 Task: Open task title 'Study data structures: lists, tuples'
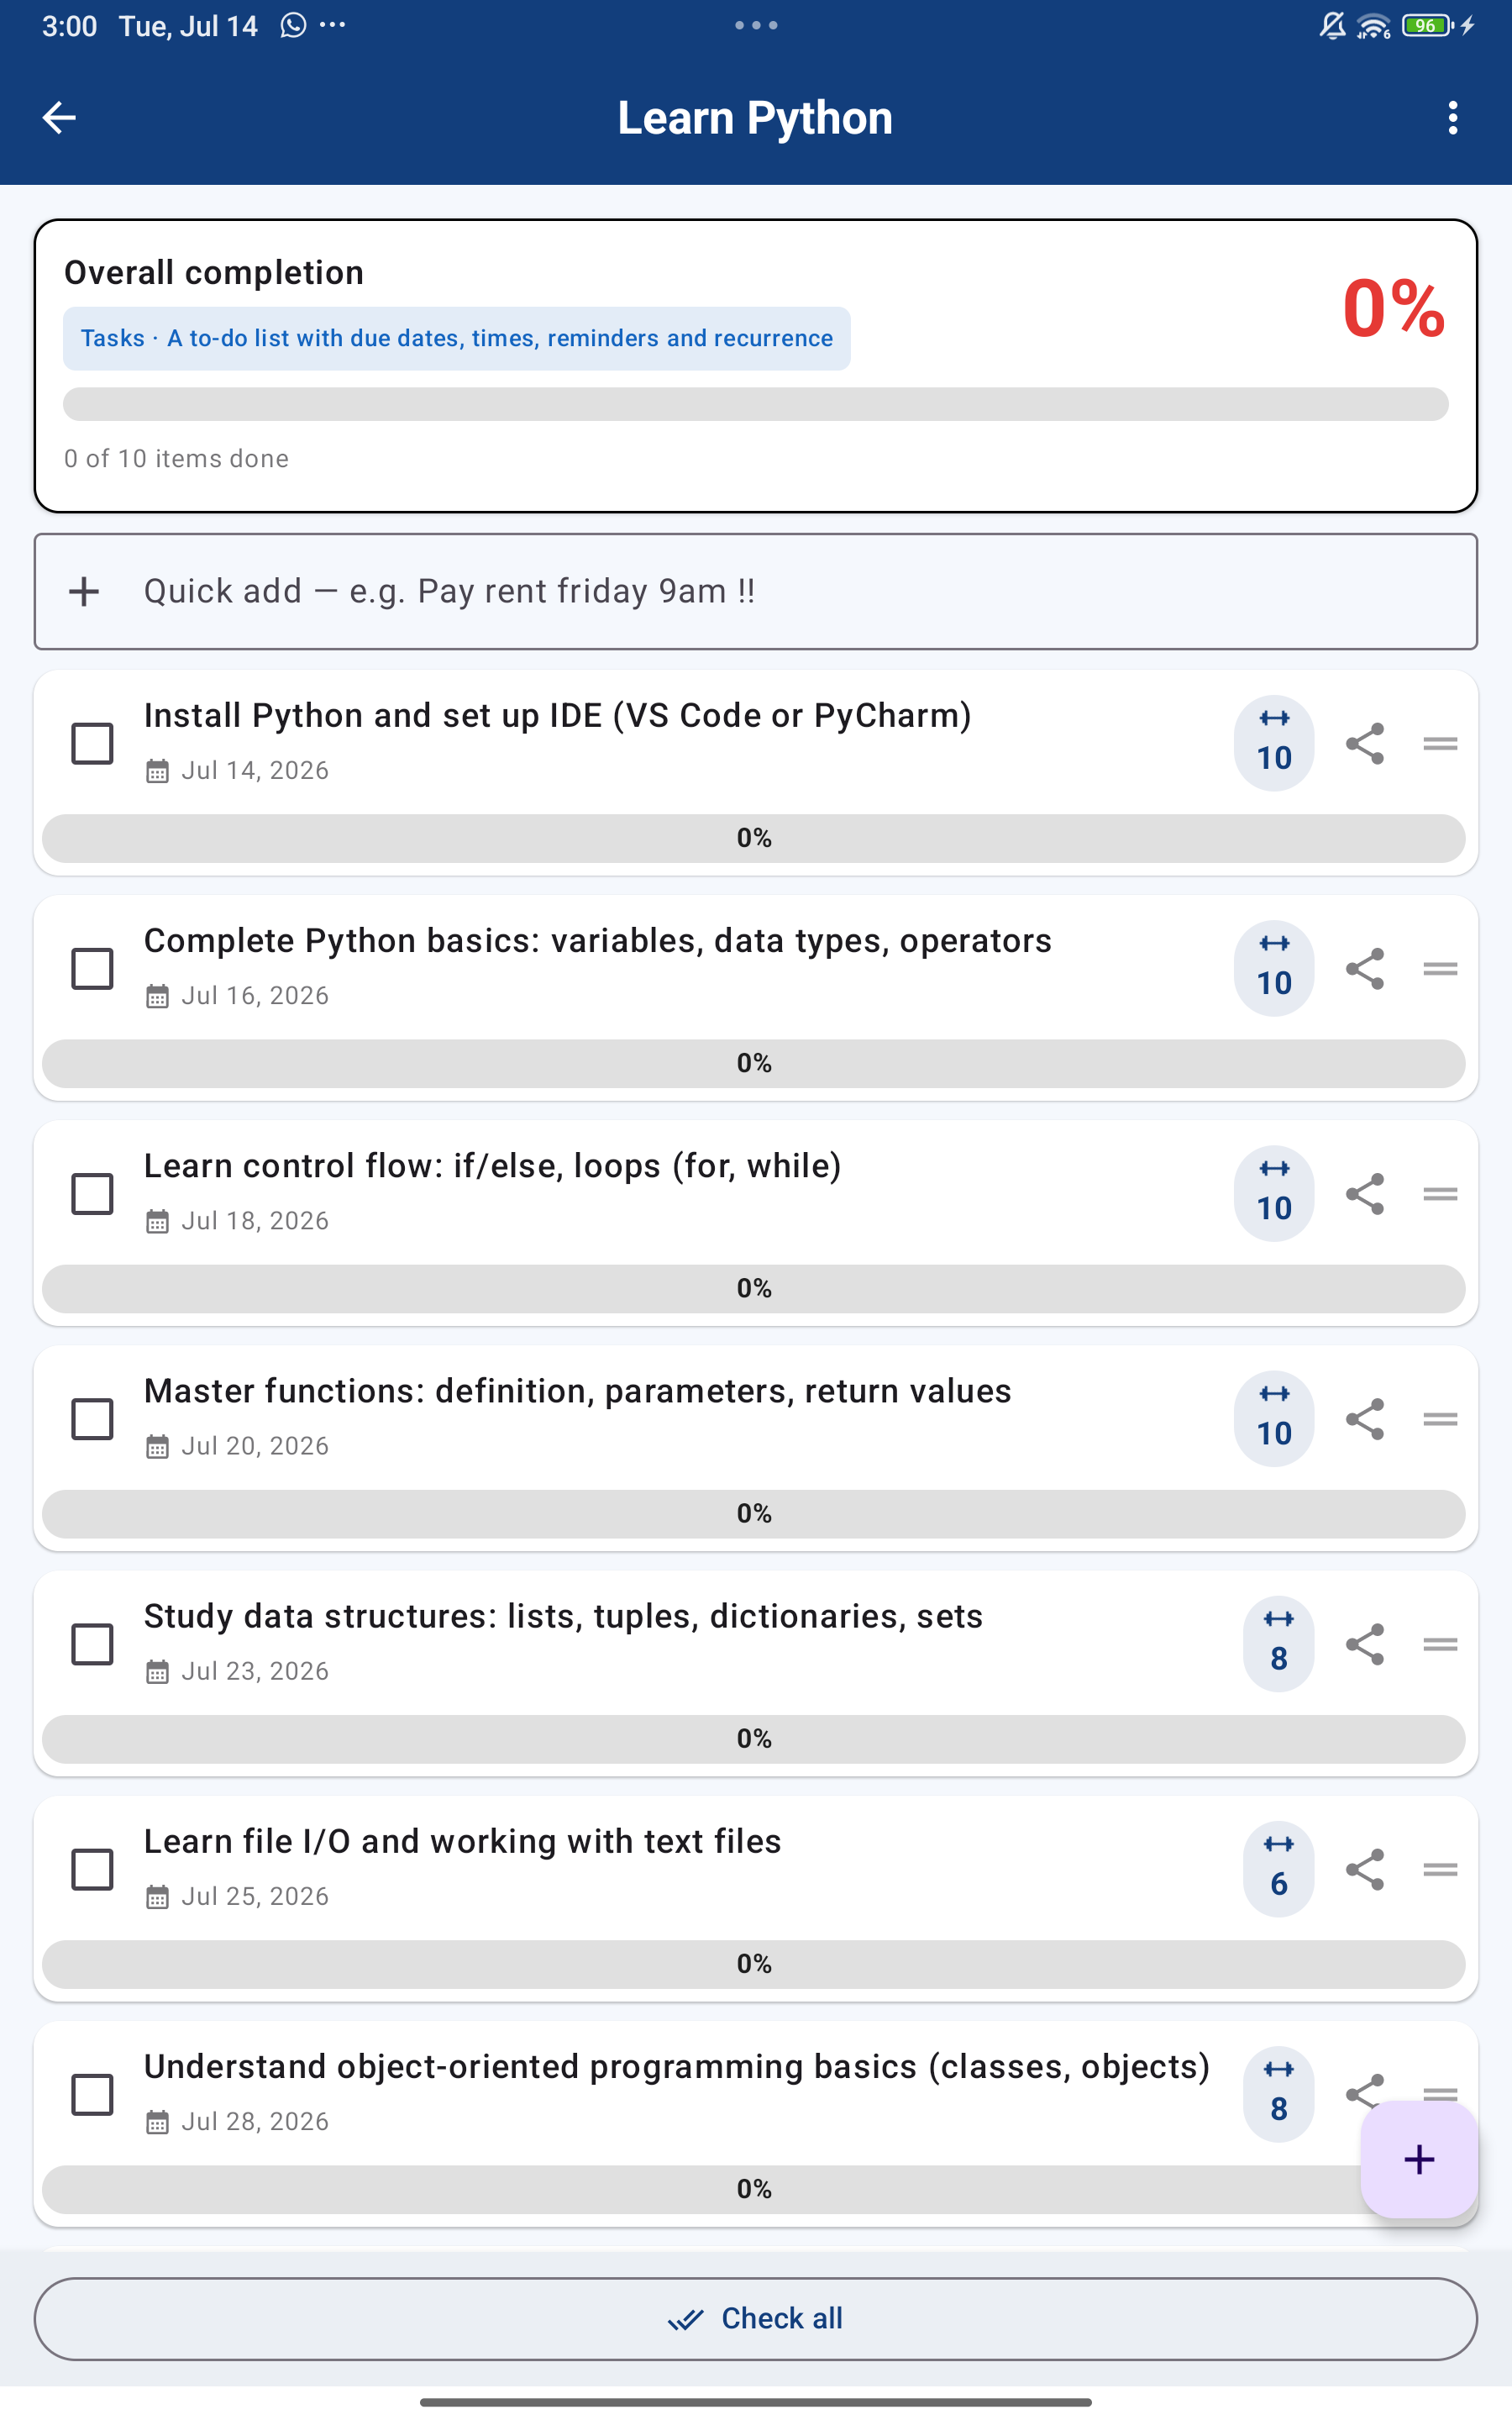pos(563,1616)
